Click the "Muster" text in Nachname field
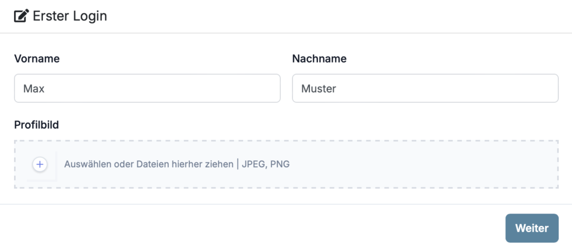 pyautogui.click(x=318, y=88)
